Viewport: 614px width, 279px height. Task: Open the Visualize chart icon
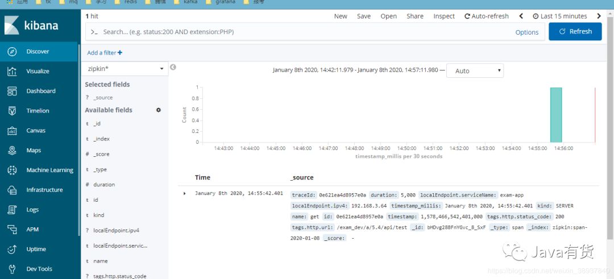[x=12, y=71]
